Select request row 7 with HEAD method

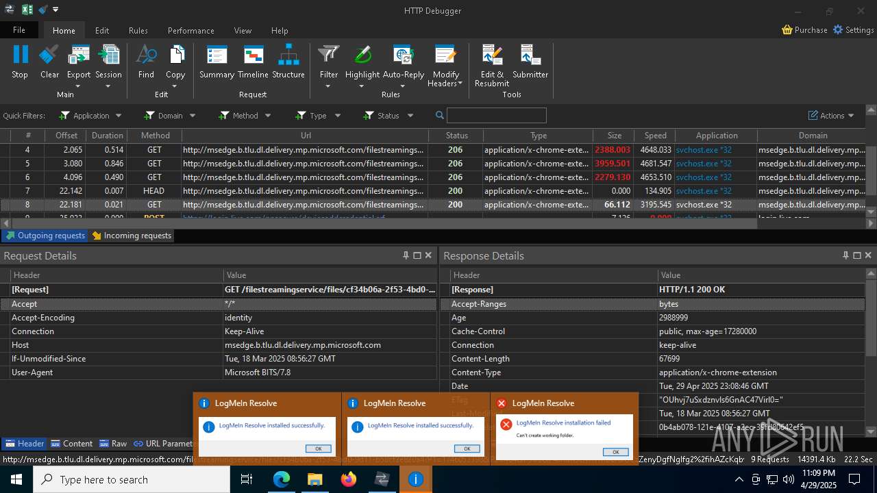pyautogui.click(x=433, y=191)
